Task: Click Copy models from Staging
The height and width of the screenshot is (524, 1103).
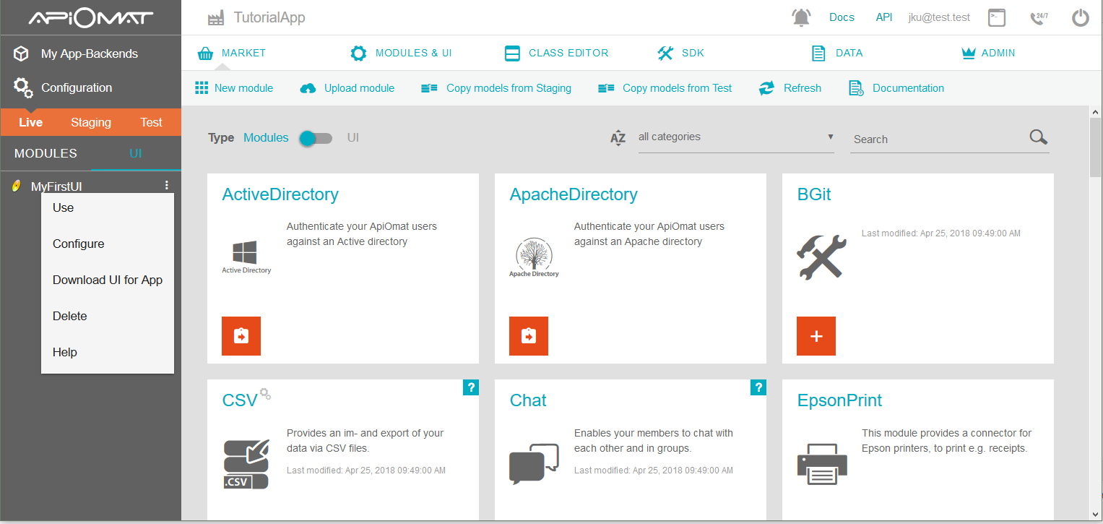Action: (x=496, y=88)
